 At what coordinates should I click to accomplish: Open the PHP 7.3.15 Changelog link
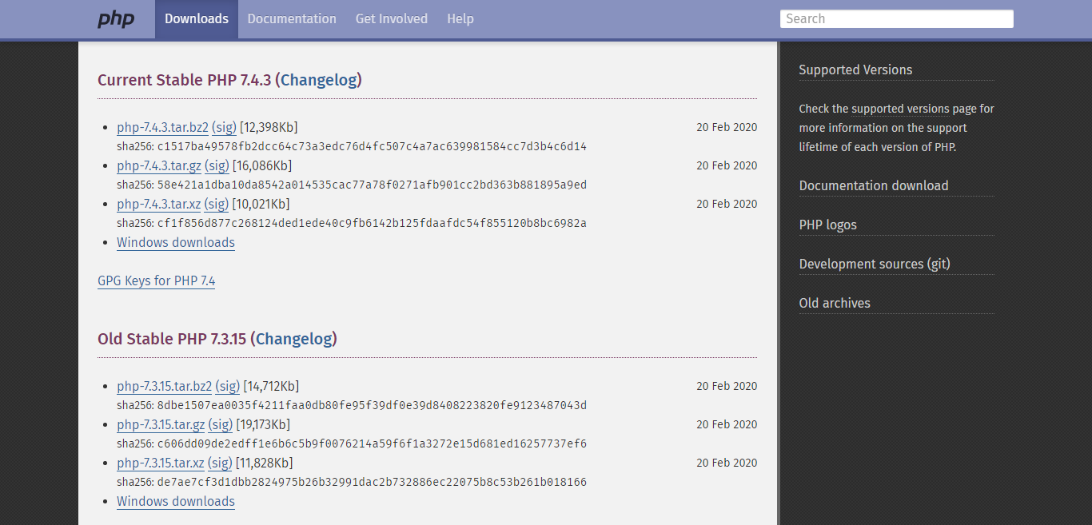293,339
